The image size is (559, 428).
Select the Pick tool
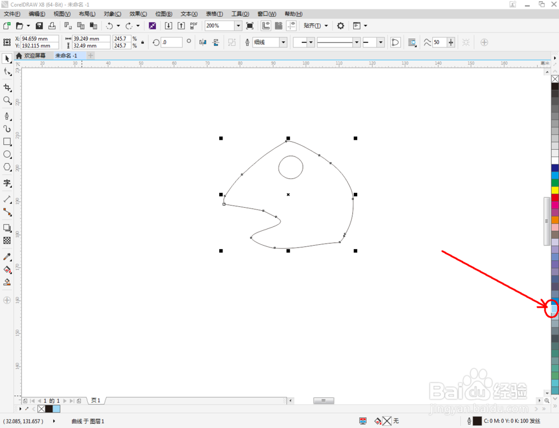7,59
